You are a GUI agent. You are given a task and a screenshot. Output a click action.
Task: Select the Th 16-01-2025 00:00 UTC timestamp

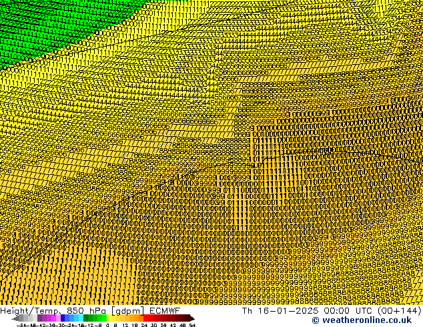[x=332, y=310]
